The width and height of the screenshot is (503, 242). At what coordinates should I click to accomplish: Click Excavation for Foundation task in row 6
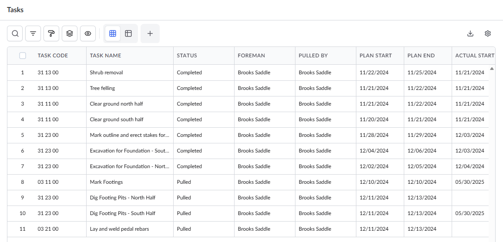click(130, 151)
